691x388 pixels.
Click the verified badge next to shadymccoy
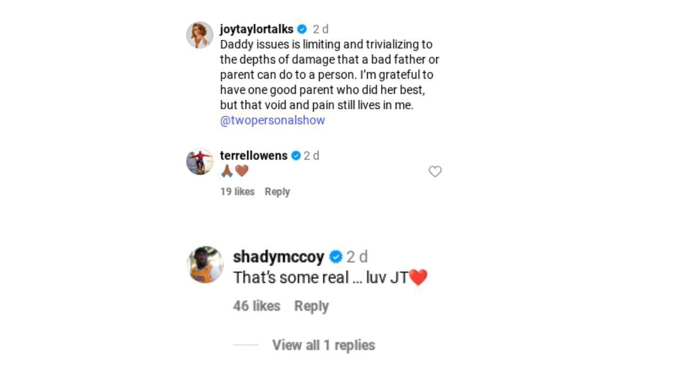(336, 257)
